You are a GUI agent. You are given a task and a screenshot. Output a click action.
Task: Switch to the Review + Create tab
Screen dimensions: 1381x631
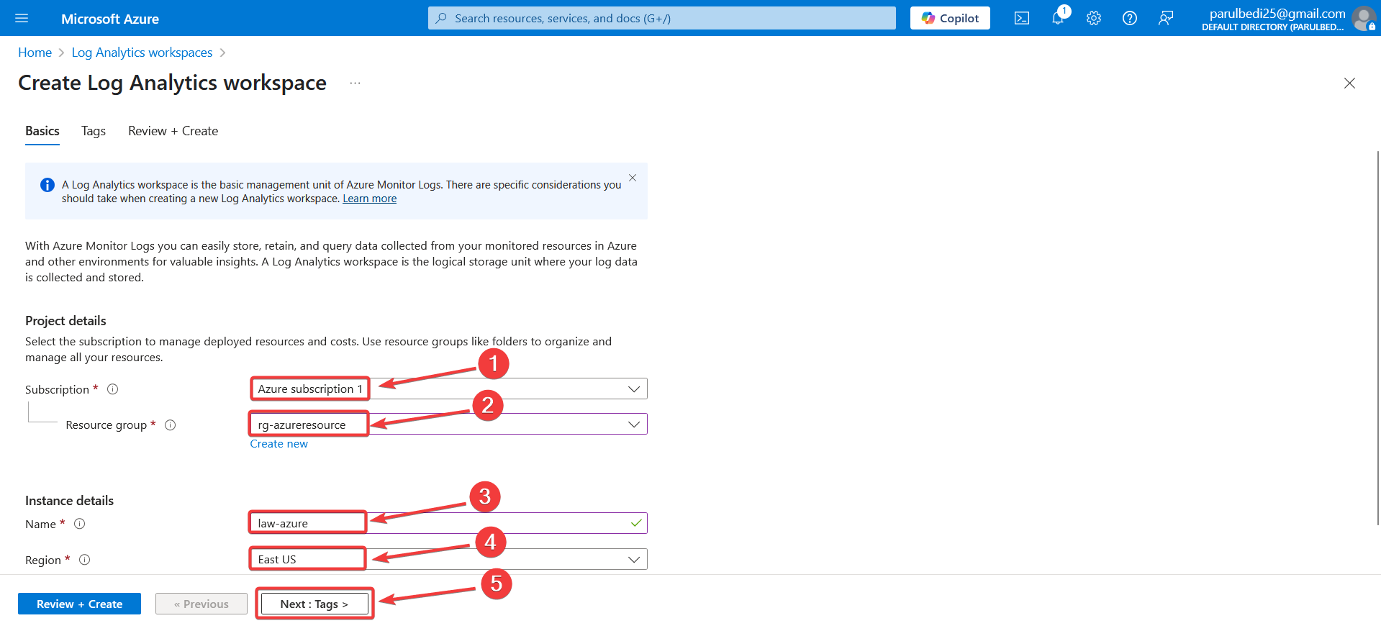[x=173, y=131]
